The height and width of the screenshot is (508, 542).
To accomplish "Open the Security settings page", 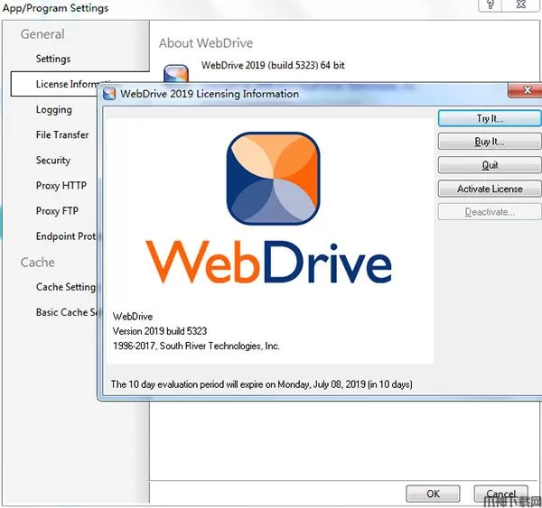I will 53,161.
